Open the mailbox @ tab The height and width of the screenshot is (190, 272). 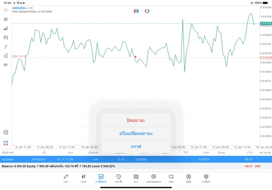pos(153,179)
